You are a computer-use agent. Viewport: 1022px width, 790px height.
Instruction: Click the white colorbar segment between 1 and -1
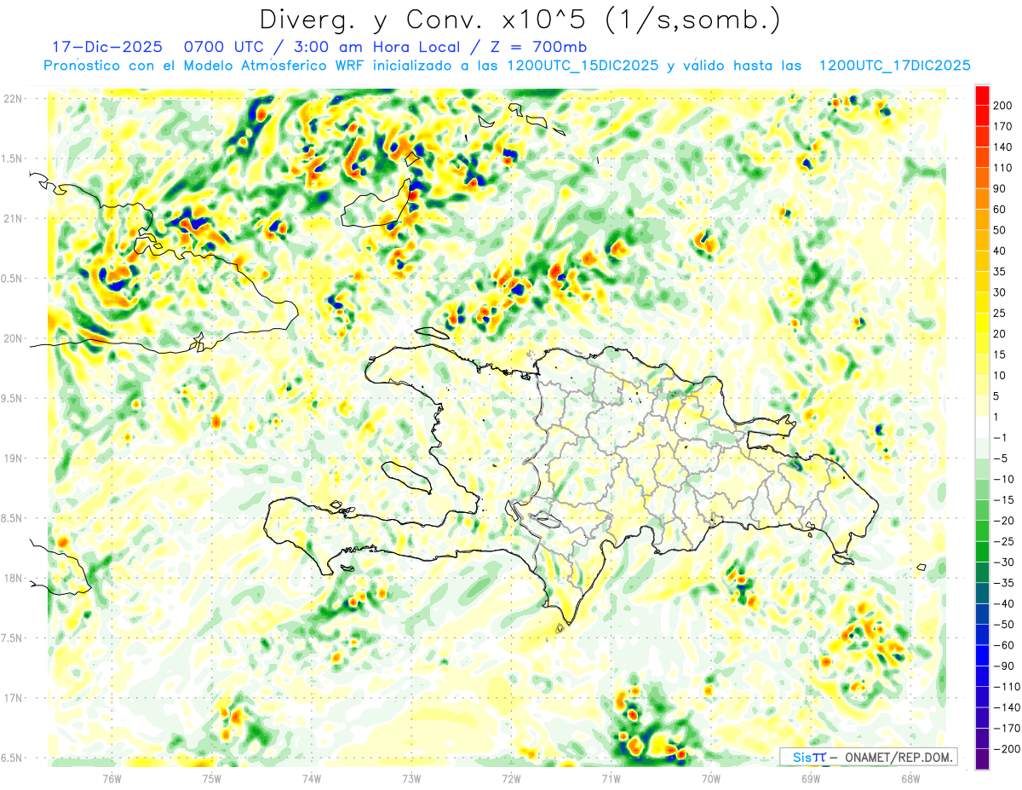[982, 427]
